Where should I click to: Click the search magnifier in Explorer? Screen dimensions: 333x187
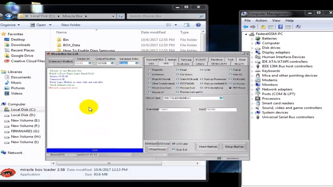tap(201, 16)
